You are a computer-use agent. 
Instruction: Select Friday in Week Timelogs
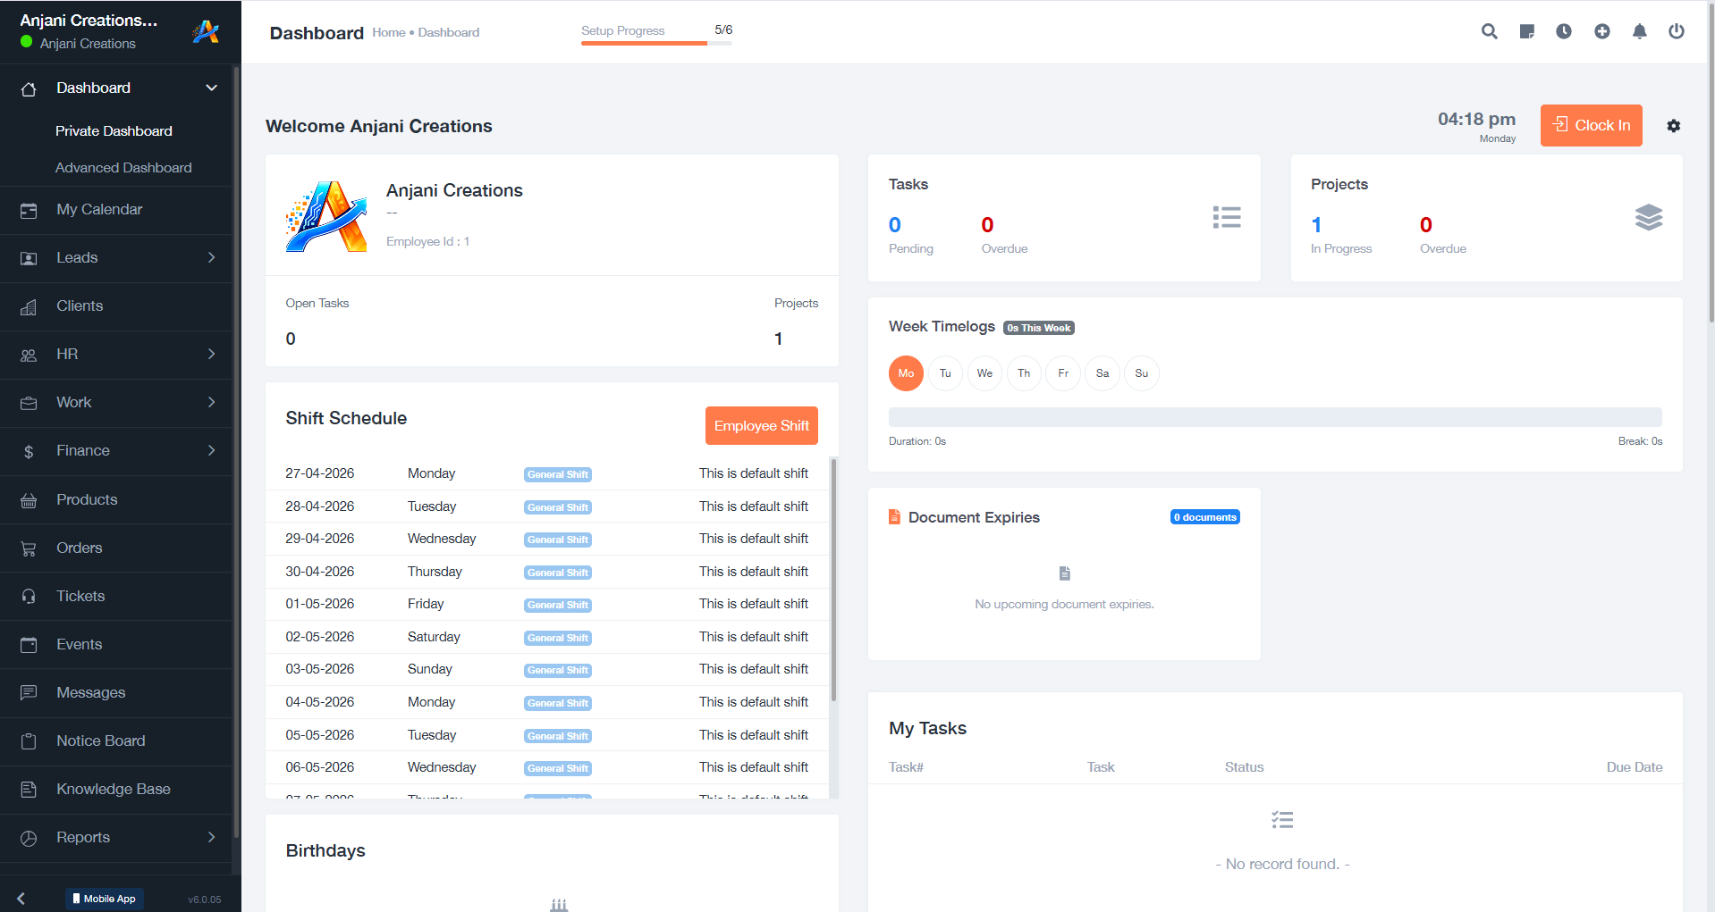pyautogui.click(x=1063, y=373)
